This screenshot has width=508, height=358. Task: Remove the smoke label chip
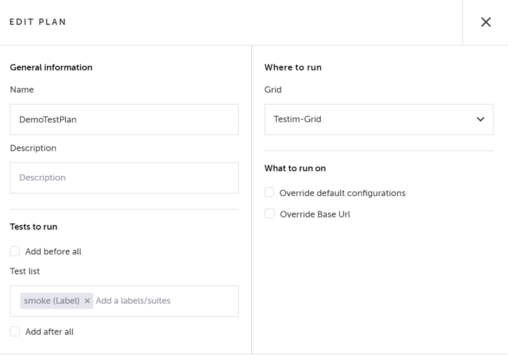pyautogui.click(x=87, y=301)
